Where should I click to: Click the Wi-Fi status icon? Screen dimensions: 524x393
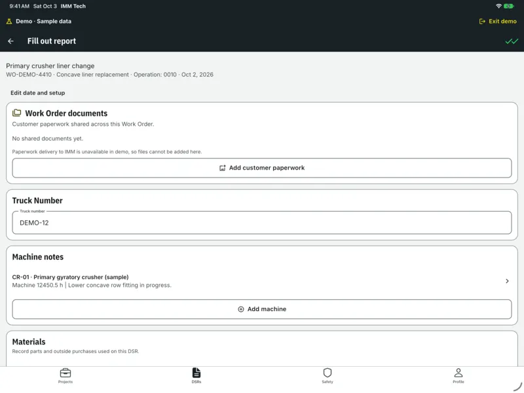(498, 6)
